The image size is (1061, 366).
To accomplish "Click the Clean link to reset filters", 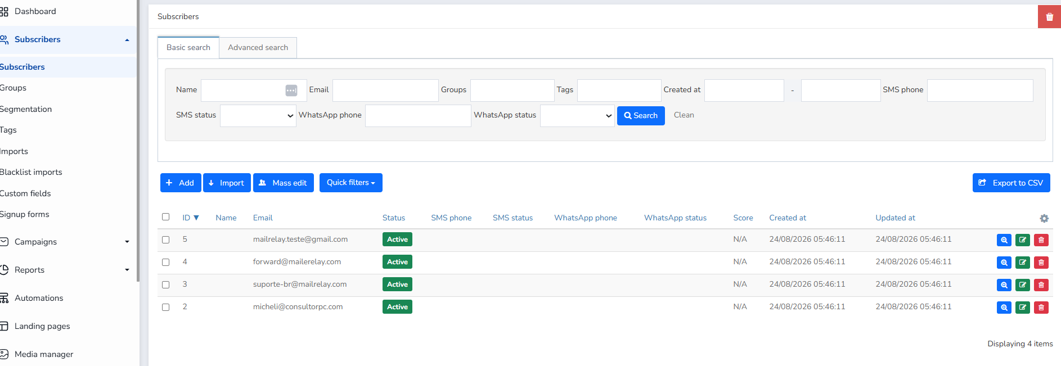I will point(684,115).
